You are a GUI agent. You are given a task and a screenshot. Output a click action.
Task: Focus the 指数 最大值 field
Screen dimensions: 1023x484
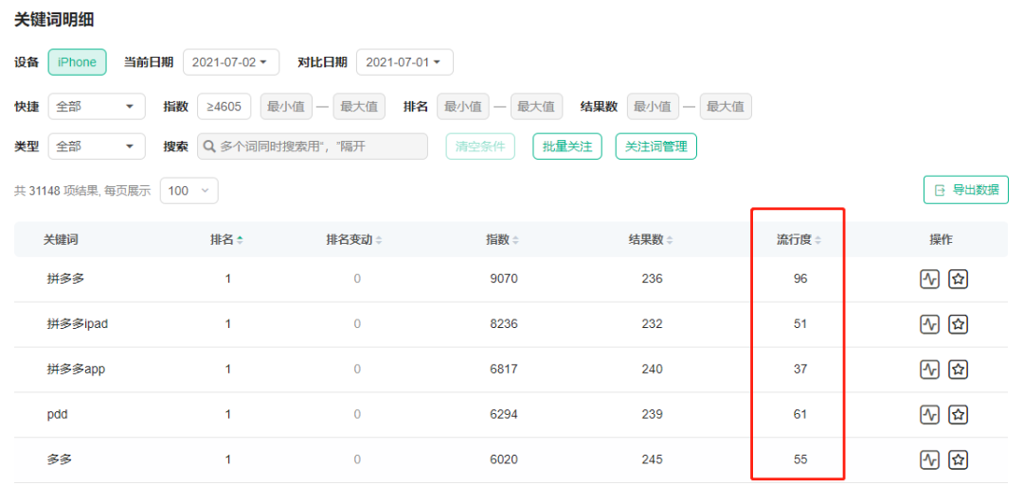(x=359, y=107)
